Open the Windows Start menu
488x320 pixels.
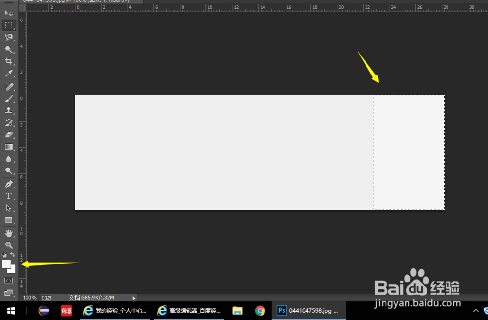pyautogui.click(x=11, y=311)
